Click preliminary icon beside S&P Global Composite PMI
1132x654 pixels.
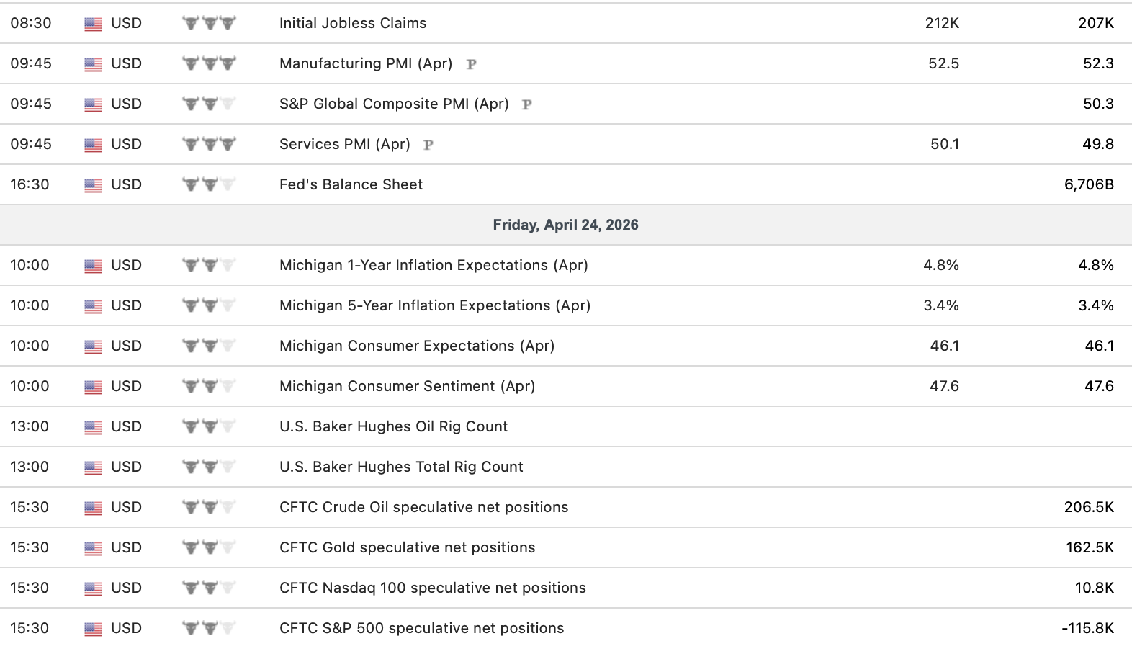click(x=527, y=104)
